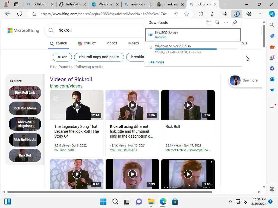The width and height of the screenshot is (278, 208).
Task: Open the downloads folder icon
Action: pos(209,22)
